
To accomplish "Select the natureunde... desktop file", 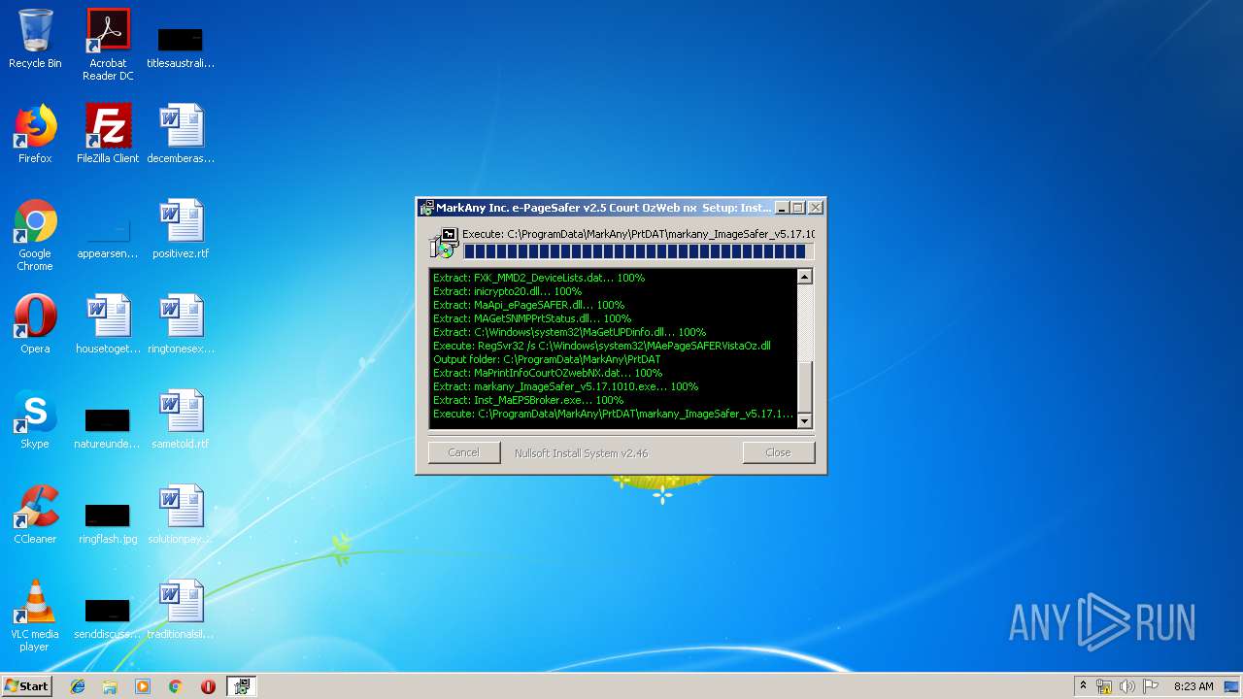I will coord(108,429).
